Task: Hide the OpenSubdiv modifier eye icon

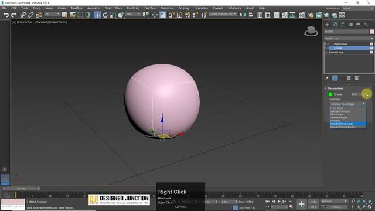Action: coord(327,44)
